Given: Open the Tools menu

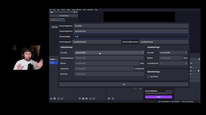Looking at the screenshot, I should [84, 10].
